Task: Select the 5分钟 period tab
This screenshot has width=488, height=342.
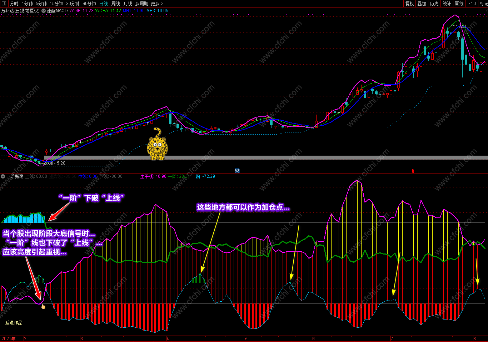Action: tap(41, 4)
